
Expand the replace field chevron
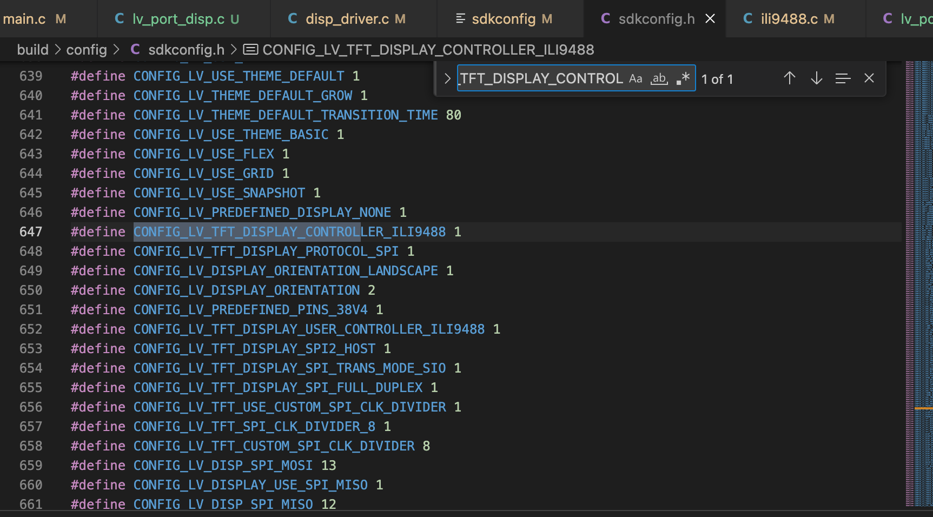point(447,78)
